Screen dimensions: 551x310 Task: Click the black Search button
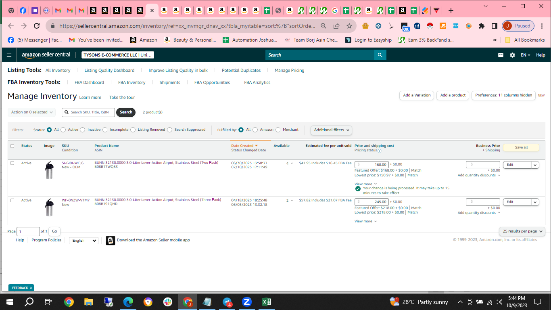(126, 112)
